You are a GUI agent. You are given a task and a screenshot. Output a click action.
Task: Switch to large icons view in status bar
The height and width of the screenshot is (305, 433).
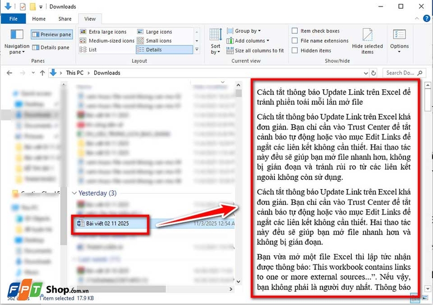[425, 298]
